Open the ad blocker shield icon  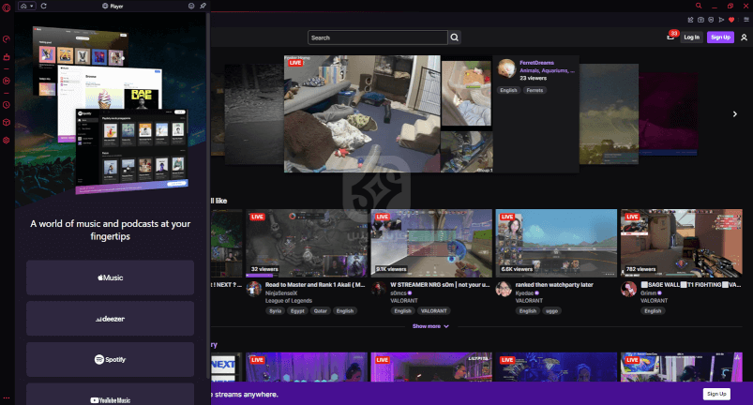coord(711,20)
